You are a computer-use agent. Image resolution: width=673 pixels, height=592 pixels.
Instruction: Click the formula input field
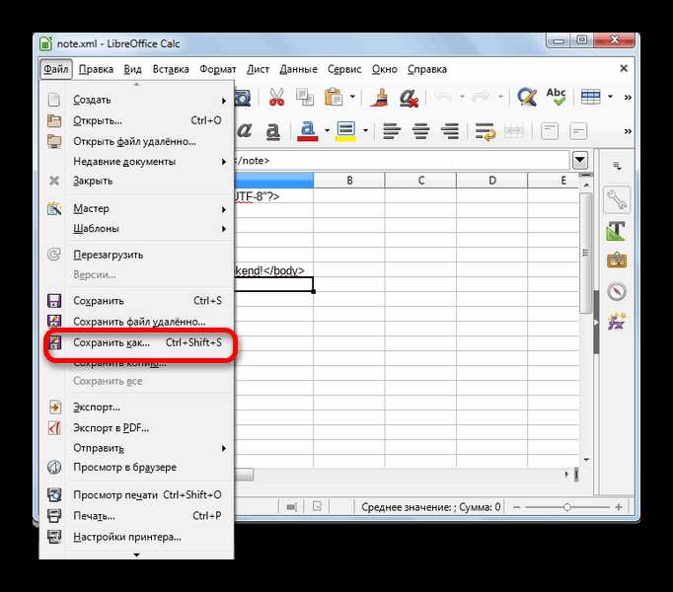[x=402, y=161]
